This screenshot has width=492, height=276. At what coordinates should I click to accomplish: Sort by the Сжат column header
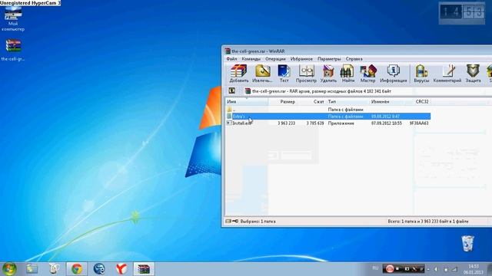pyautogui.click(x=311, y=102)
